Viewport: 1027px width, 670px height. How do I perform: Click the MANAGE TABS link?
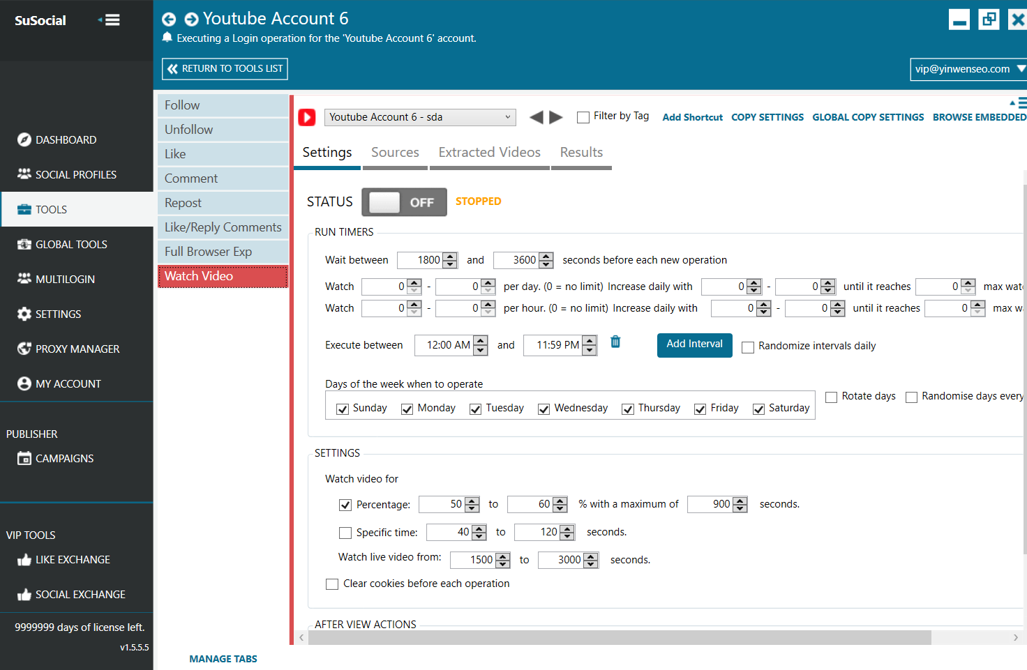223,659
